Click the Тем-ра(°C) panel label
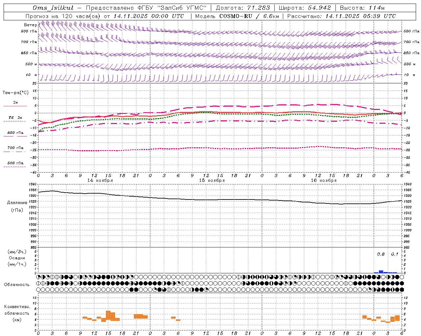The height and width of the screenshot is (336, 421). point(15,93)
